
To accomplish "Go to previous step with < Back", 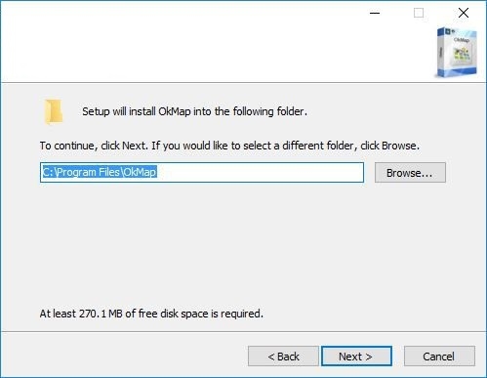I will 283,357.
